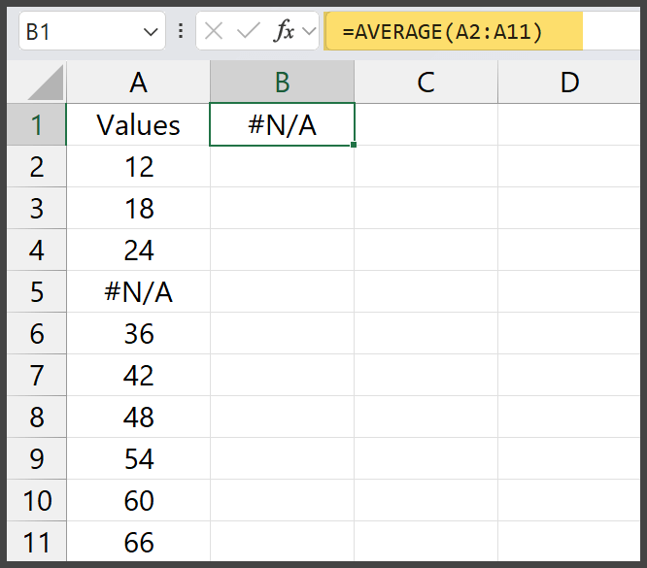Click the cell with value 60
This screenshot has width=647, height=568.
[x=138, y=500]
